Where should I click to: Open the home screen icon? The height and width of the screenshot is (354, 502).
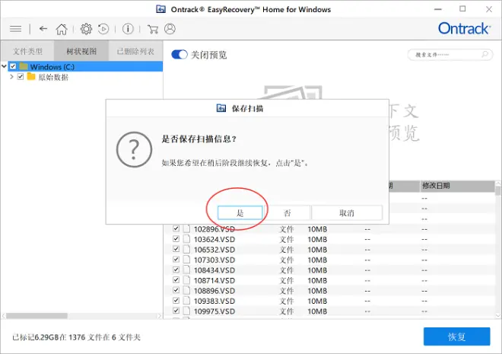pos(62,29)
